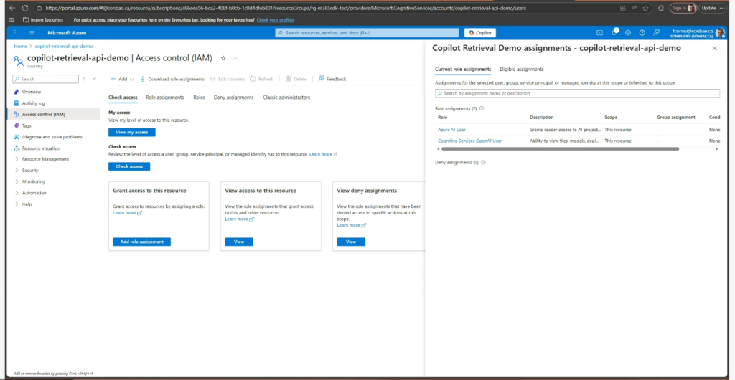Collapse the left navigation menu
Screen dimensions: 735x380
[94, 79]
